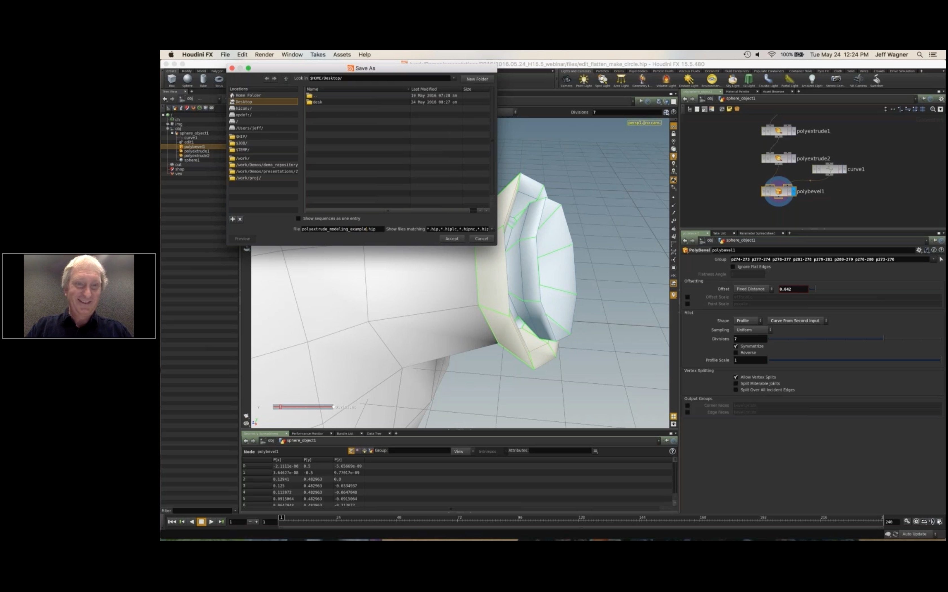Go up one directory in Save As dialog
Viewport: 948px width, 592px height.
click(286, 79)
